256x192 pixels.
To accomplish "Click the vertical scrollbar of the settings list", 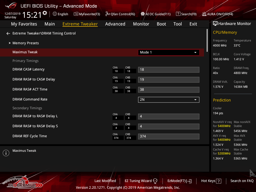I will [207, 40].
